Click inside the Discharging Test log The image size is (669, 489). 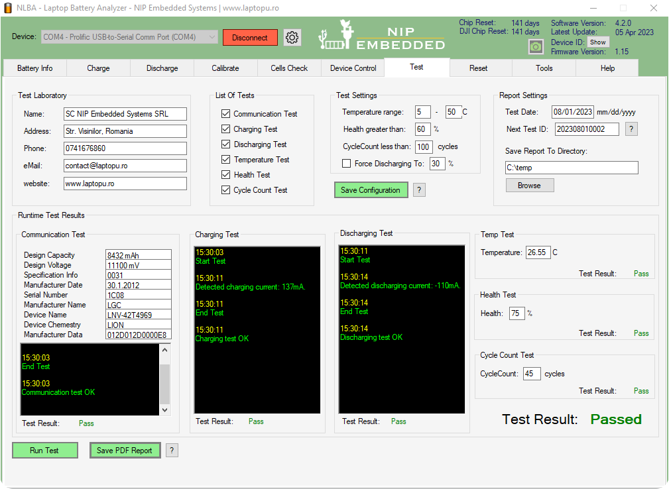point(402,329)
